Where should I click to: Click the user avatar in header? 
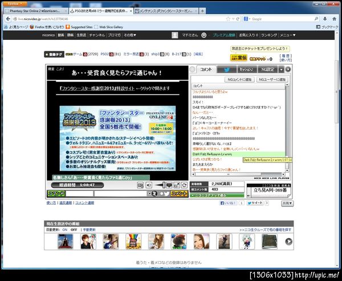(x=175, y=35)
